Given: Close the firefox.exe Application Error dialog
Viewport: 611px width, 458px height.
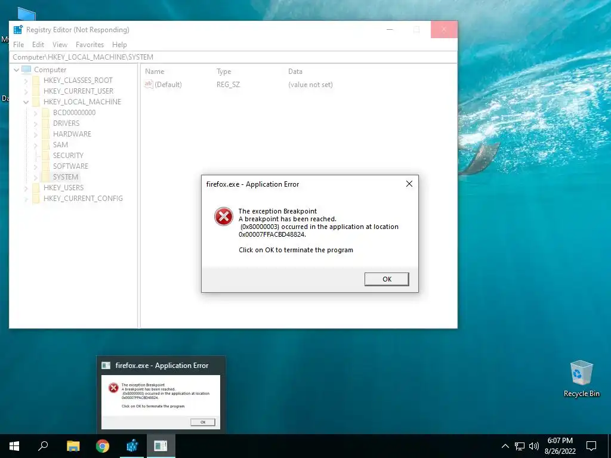Looking at the screenshot, I should (x=409, y=184).
